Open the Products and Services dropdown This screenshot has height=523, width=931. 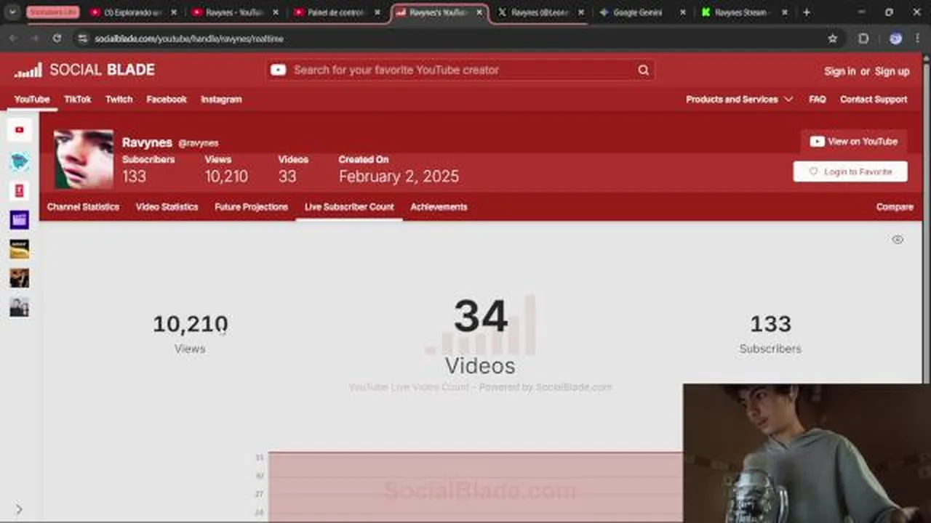pyautogui.click(x=739, y=100)
